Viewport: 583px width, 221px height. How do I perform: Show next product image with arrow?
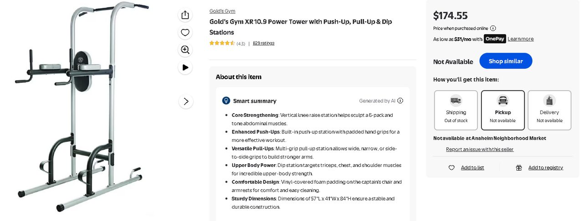coord(186,101)
